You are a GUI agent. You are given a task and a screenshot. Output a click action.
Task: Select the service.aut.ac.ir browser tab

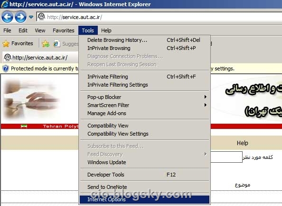(x=40, y=58)
